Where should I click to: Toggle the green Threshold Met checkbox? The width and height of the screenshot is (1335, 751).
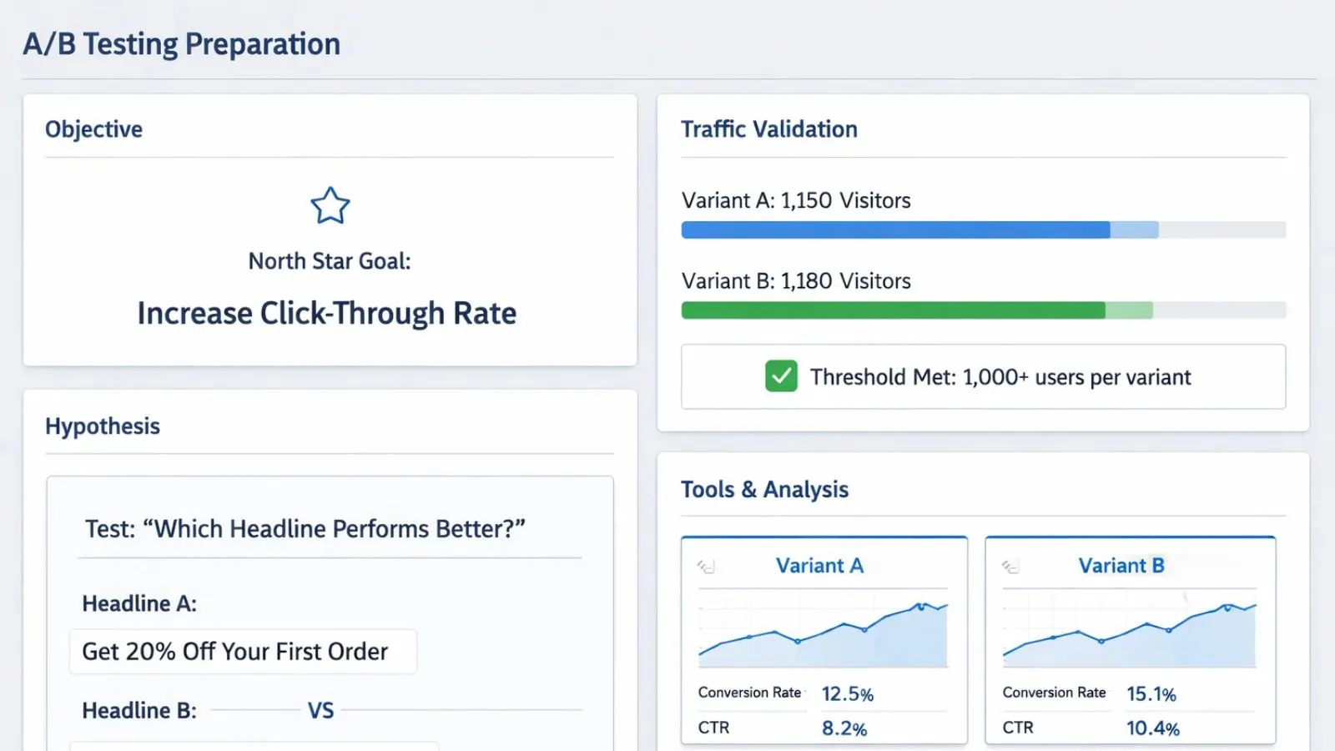pos(781,376)
